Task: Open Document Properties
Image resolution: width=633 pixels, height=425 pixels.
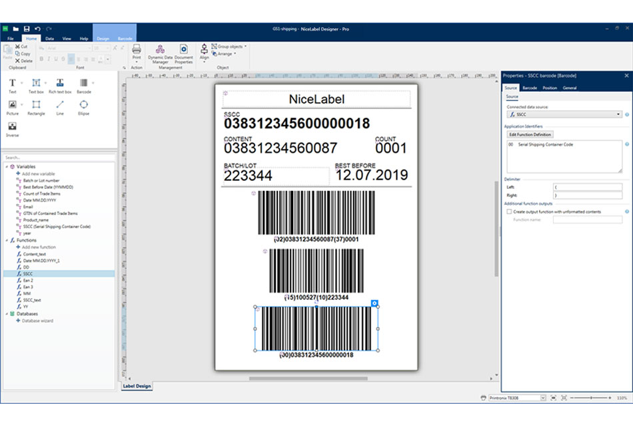Action: point(184,54)
